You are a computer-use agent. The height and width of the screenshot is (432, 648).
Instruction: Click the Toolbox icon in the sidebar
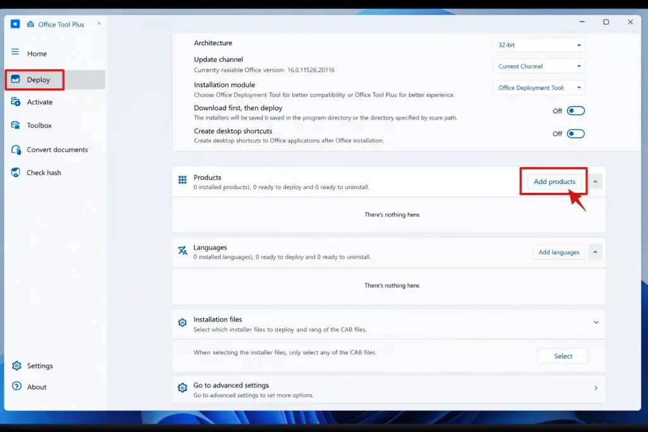(x=16, y=125)
